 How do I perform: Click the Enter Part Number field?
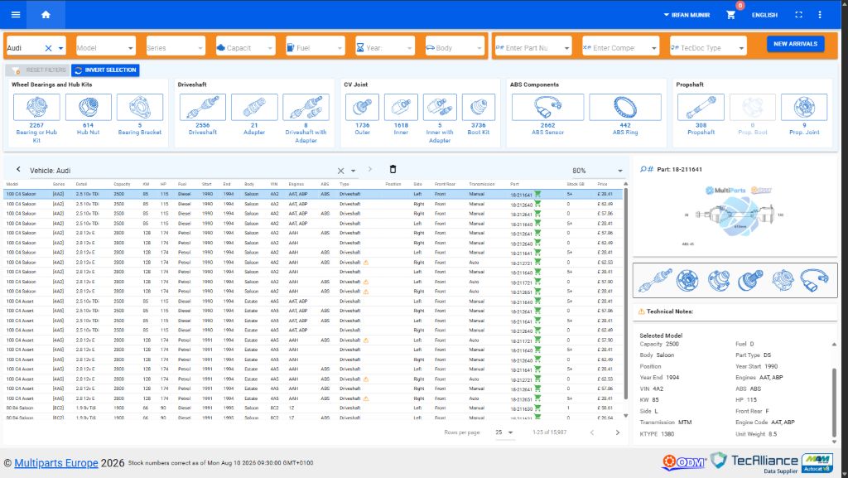[x=532, y=47]
